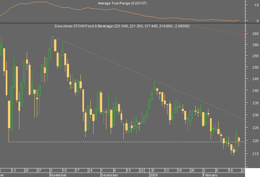Click date marker 15 on time axis
The width and height of the screenshot is (260, 177).
pos(129,170)
